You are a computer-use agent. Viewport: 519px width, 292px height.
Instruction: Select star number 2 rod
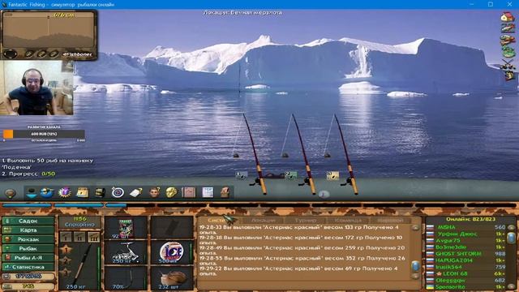pos(66,261)
